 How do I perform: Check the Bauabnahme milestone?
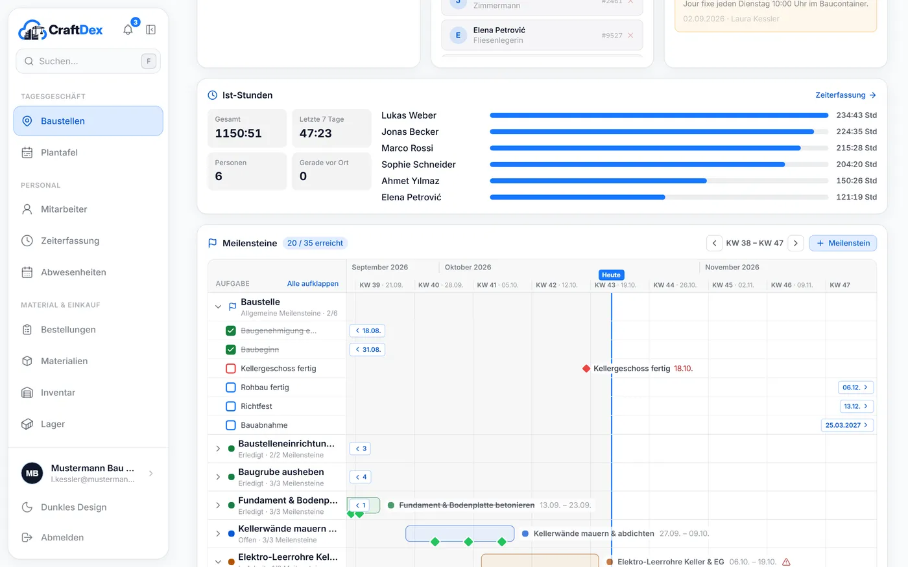point(230,425)
